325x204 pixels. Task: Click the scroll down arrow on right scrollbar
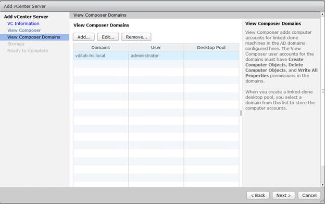coord(322,185)
